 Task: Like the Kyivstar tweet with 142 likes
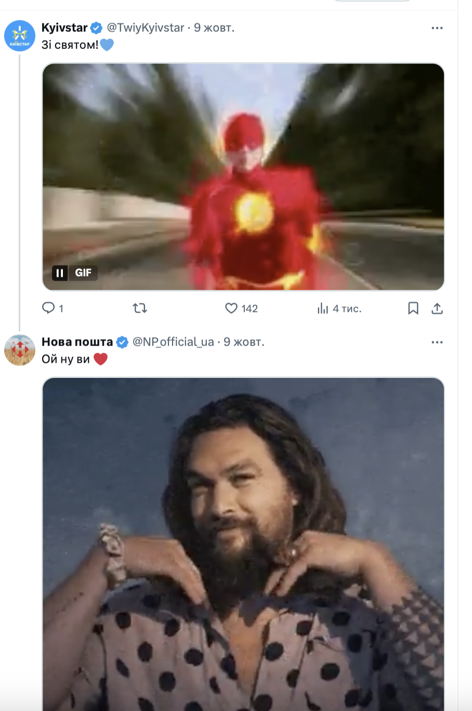coord(231,308)
